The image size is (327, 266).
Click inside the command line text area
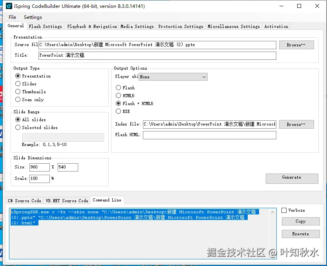coord(143,234)
